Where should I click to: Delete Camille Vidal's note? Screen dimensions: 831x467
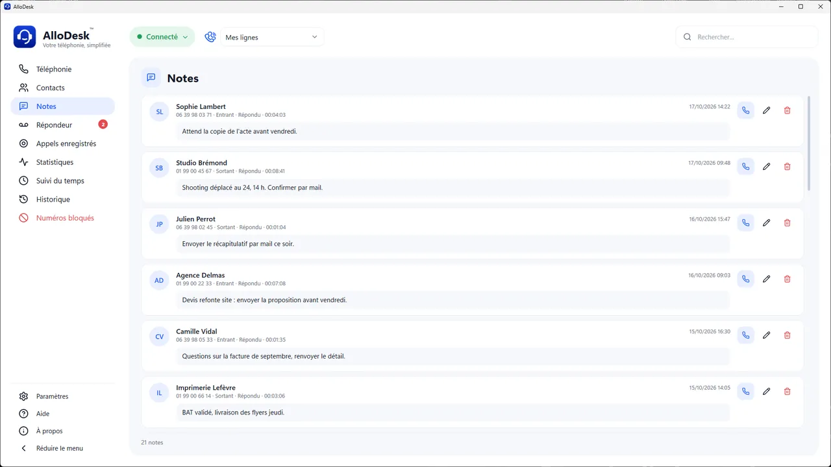tap(788, 335)
